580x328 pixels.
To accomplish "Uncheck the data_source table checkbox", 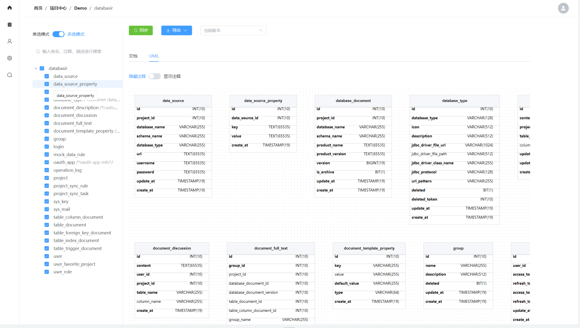I will [47, 76].
